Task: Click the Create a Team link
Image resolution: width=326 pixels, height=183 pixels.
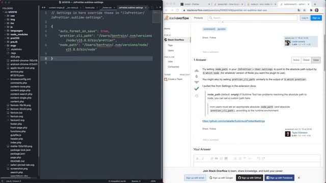Action: [x=175, y=79]
